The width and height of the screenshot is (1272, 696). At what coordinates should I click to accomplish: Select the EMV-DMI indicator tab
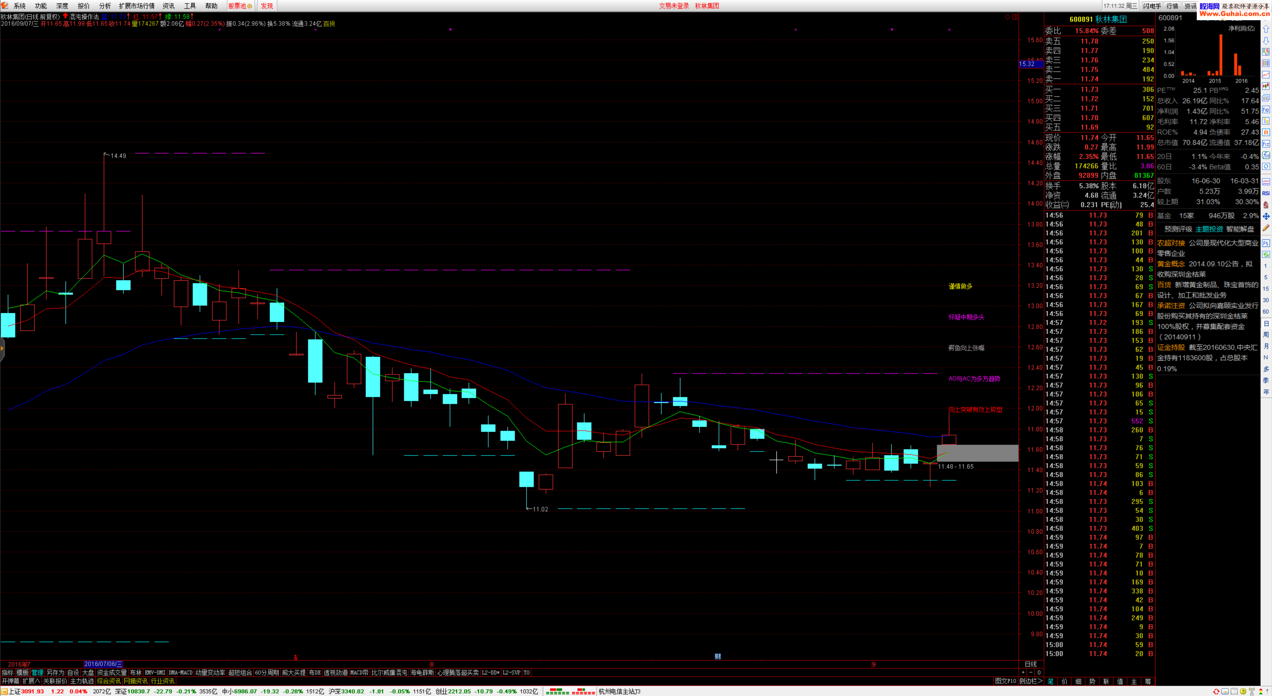point(155,672)
